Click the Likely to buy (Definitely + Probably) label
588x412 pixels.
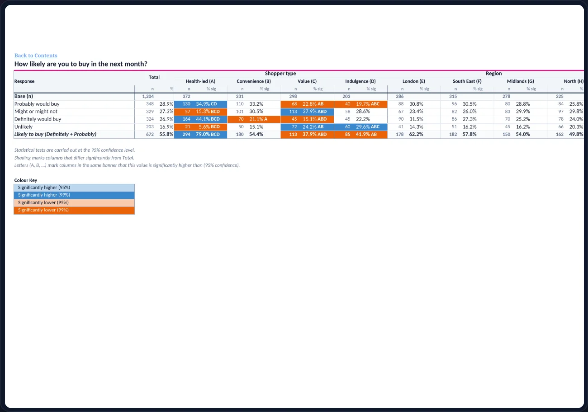tap(56, 134)
